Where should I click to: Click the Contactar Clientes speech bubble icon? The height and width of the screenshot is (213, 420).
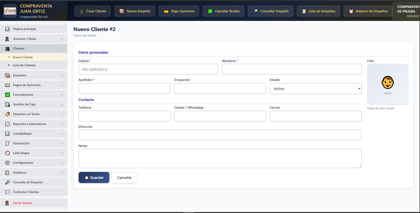click(7, 192)
